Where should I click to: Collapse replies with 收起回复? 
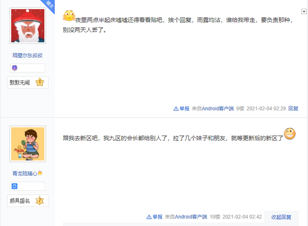(281, 217)
